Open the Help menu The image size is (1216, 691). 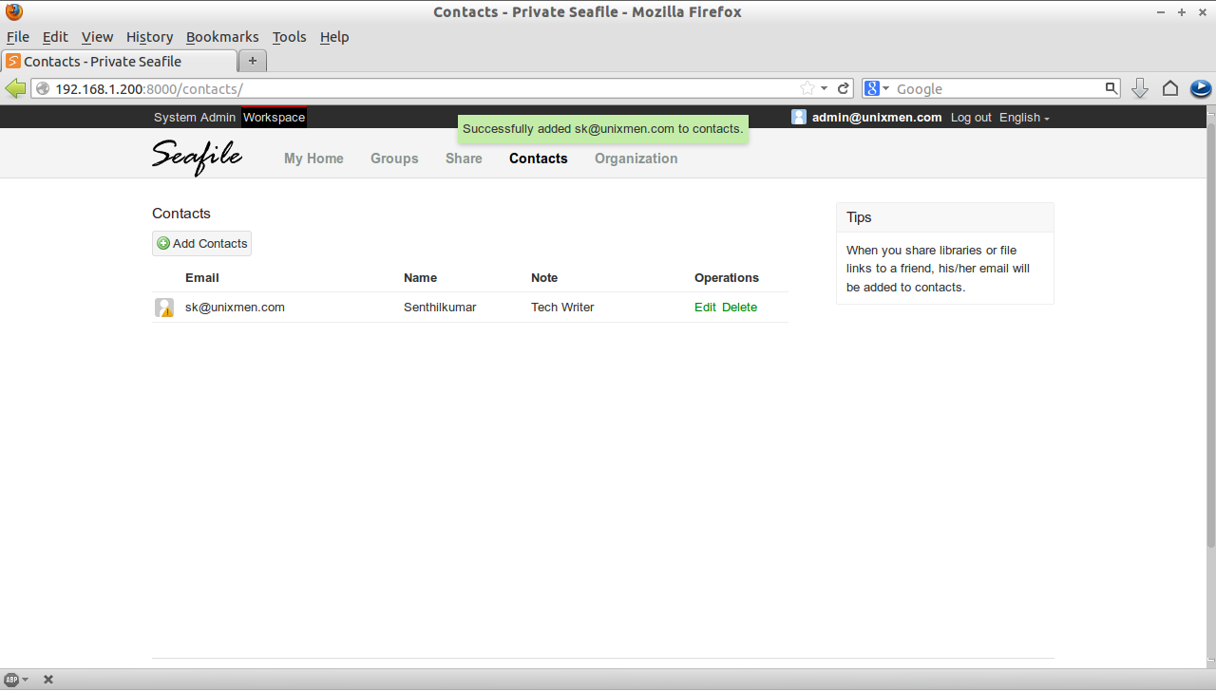(334, 37)
